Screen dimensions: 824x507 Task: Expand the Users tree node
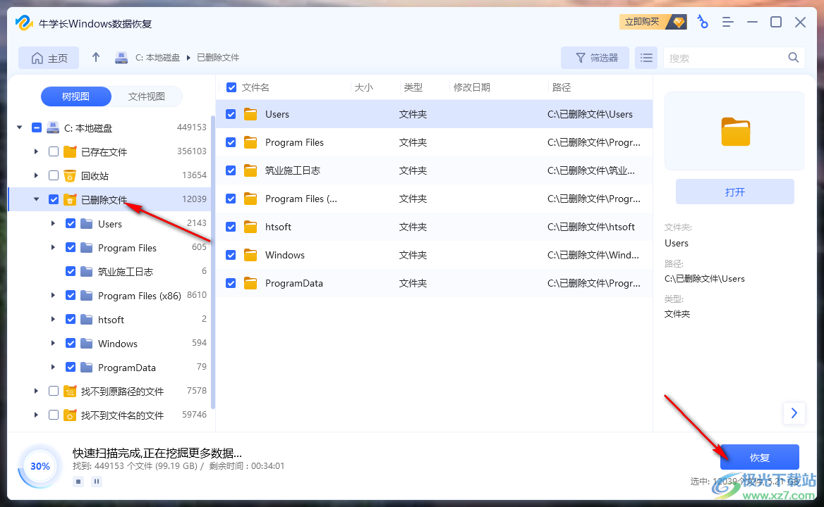coord(53,223)
